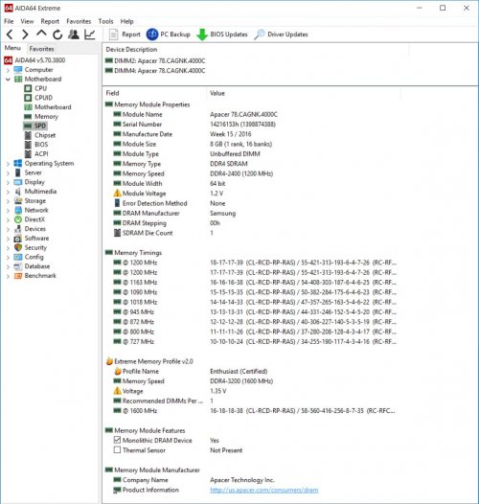Click the XMP Voltage warning icon
The height and width of the screenshot is (504, 479).
pos(117,391)
